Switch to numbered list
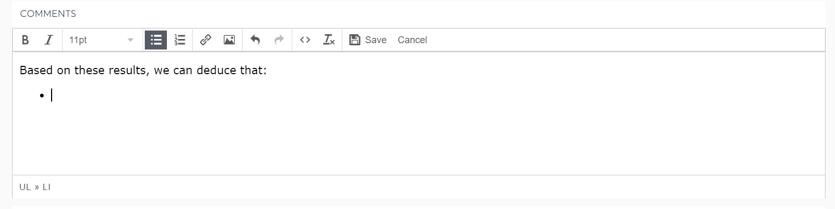Screen dimensions: 835x209 (x=180, y=40)
